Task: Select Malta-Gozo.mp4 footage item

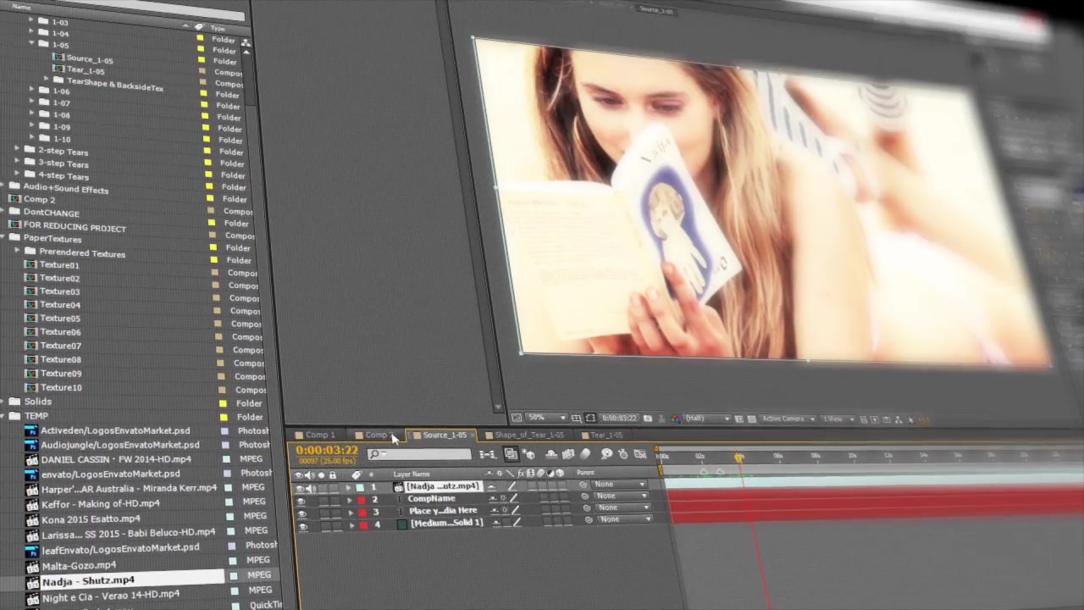Action: [x=79, y=566]
